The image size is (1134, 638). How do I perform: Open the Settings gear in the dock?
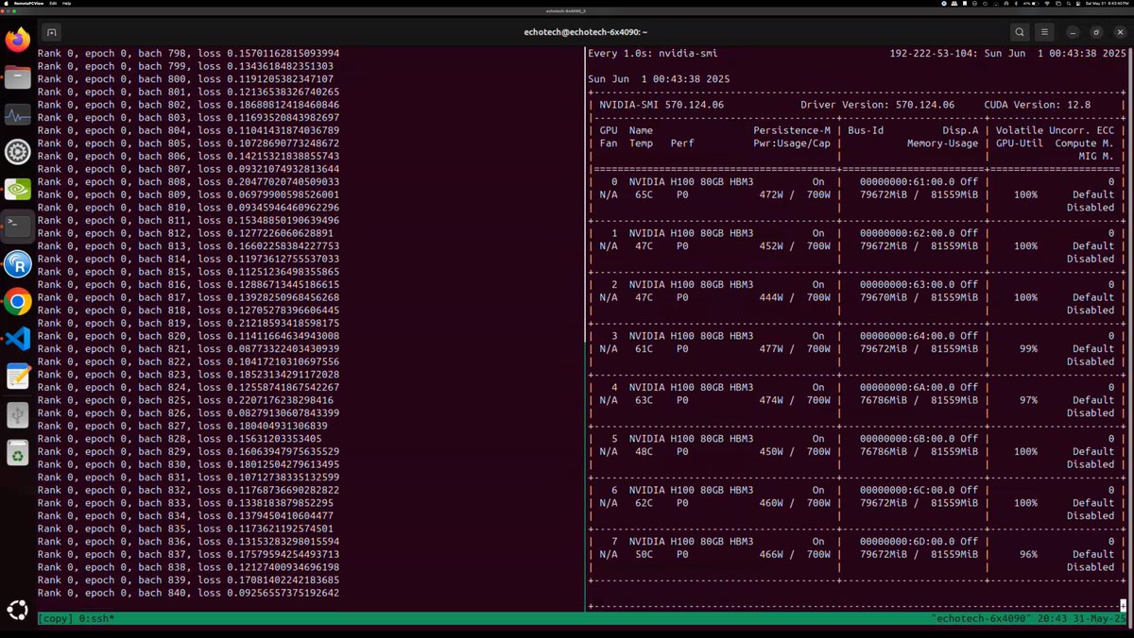coord(18,152)
